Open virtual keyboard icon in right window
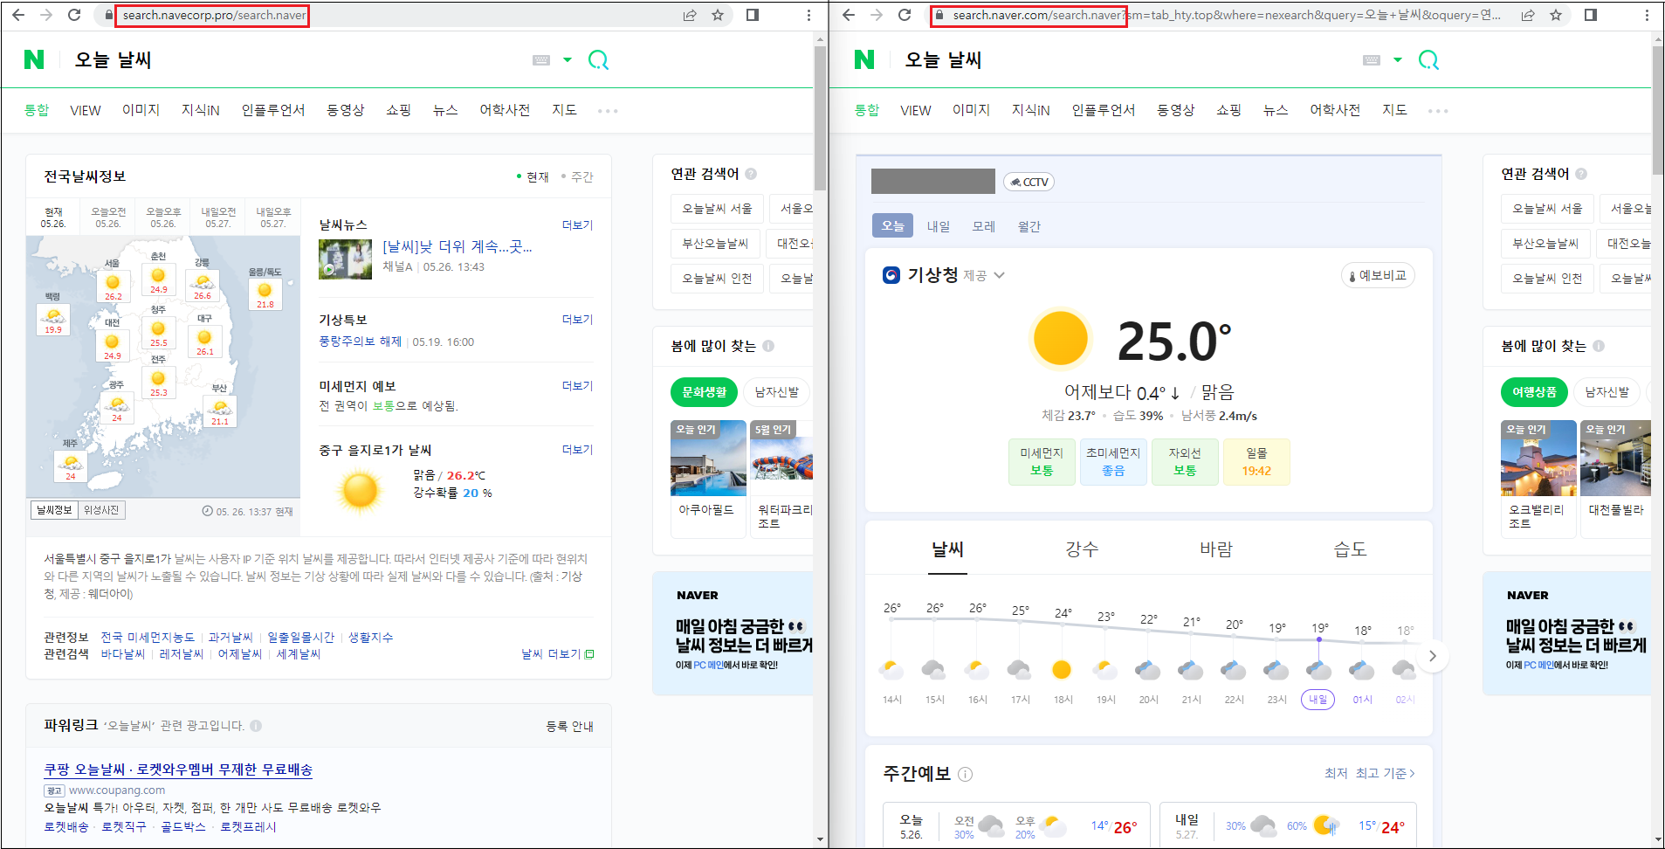This screenshot has height=849, width=1665. click(1372, 60)
